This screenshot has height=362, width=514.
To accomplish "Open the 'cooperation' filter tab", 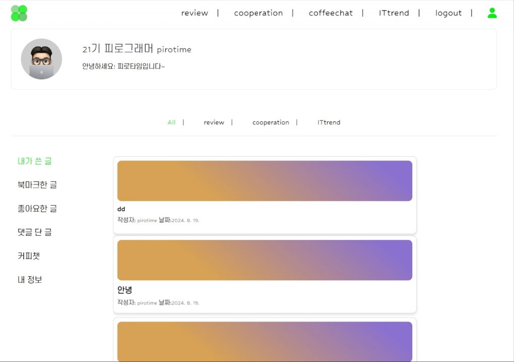I will [271, 122].
